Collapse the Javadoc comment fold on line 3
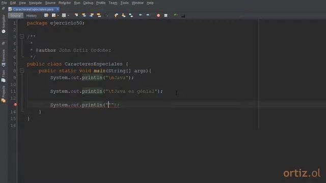Viewport: 326px width, 183px height. pos(22,37)
